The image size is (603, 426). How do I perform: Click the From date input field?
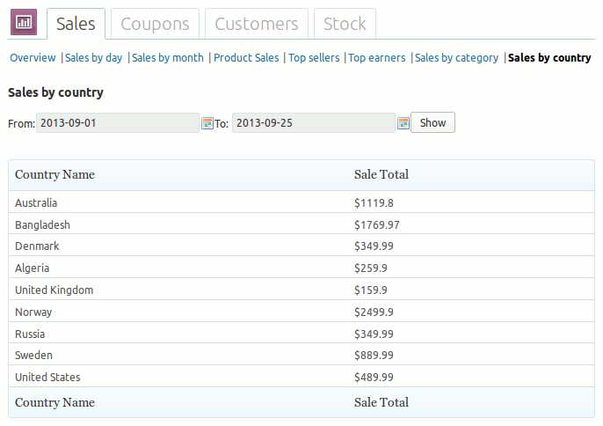point(118,123)
